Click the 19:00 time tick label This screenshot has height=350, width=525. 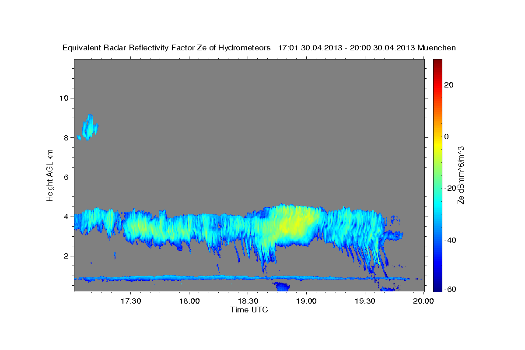tap(306, 301)
